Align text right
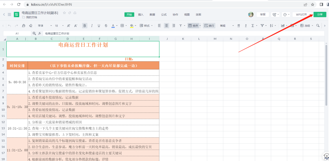This screenshot has width=329, height=161. pyautogui.click(x=174, y=26)
